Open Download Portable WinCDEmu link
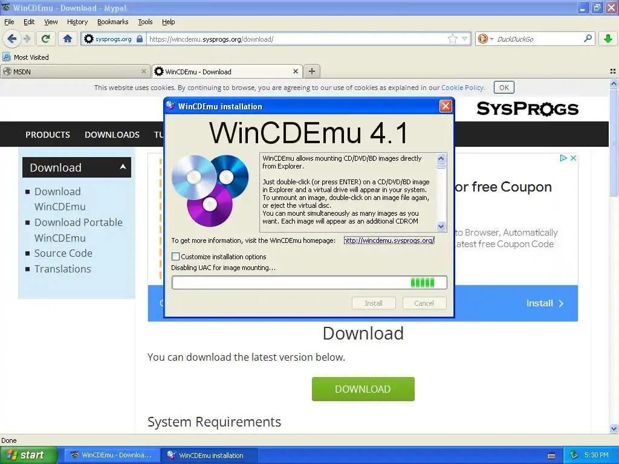The height and width of the screenshot is (464, 619). tap(78, 230)
